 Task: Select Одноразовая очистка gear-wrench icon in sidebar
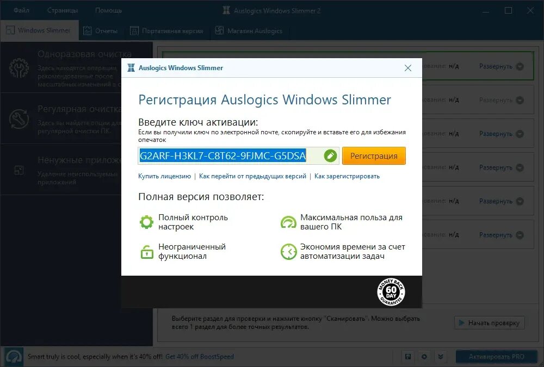pos(19,67)
